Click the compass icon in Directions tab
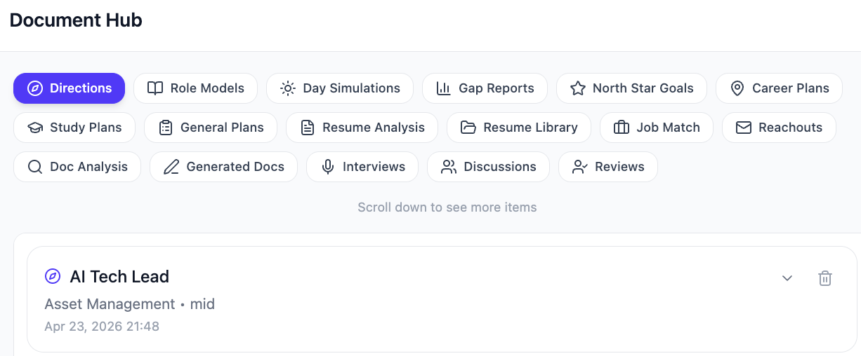The width and height of the screenshot is (861, 356). (x=35, y=88)
